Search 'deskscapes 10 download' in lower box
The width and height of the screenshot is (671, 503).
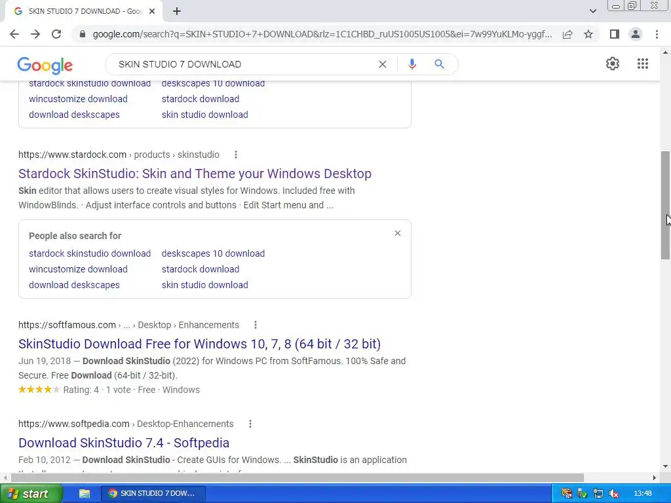point(213,253)
